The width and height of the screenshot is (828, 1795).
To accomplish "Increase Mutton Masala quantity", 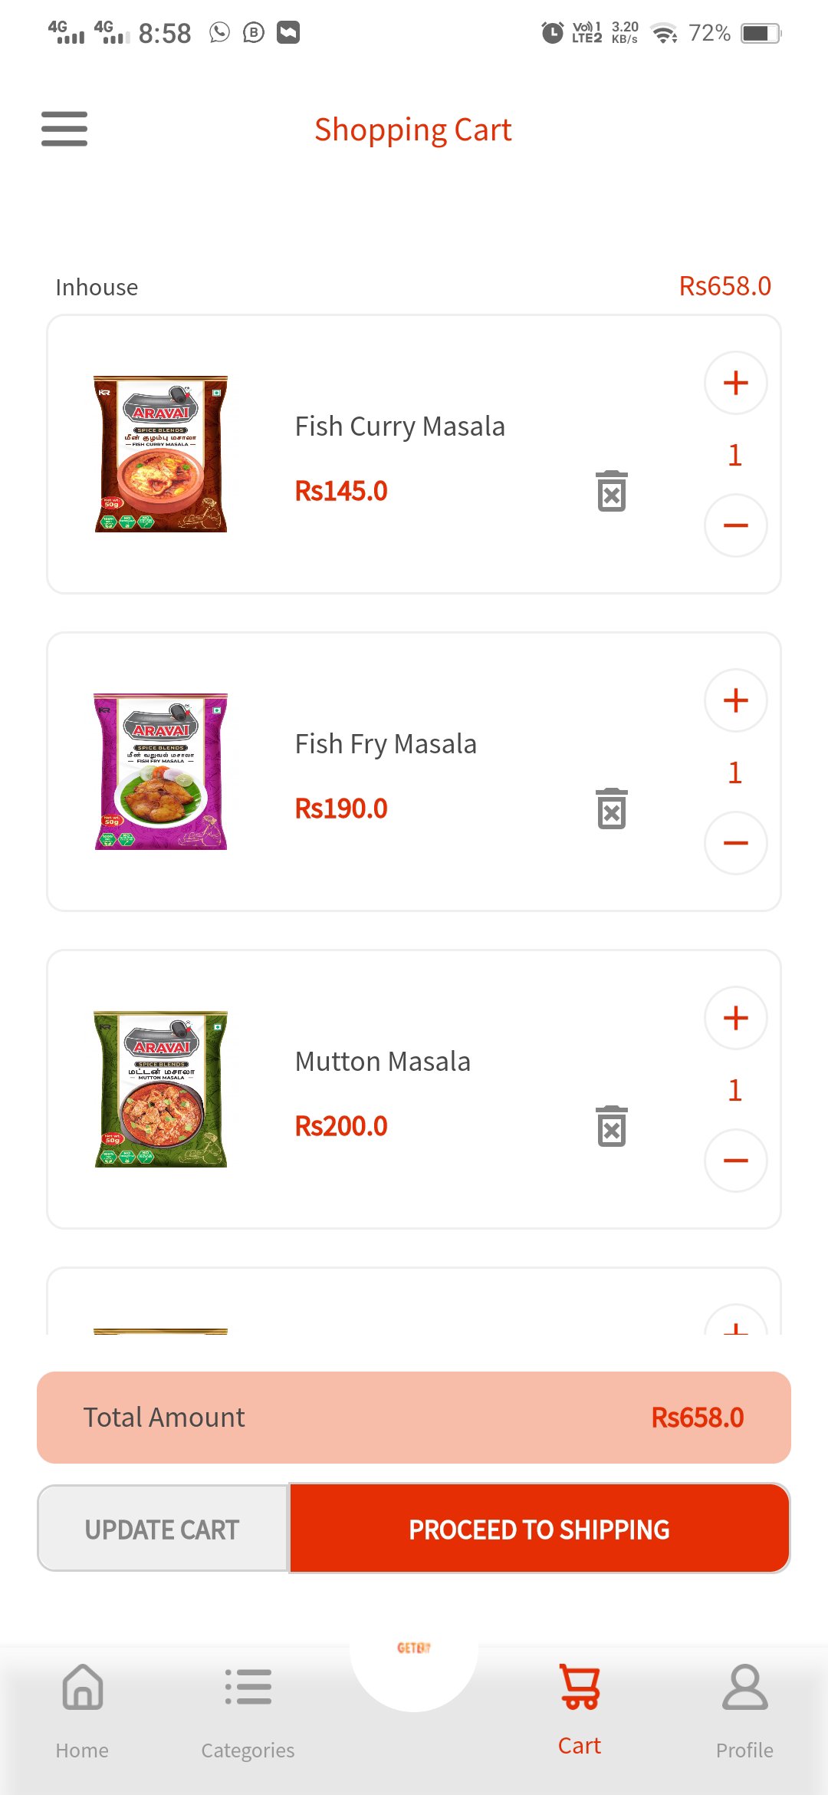I will point(735,1018).
